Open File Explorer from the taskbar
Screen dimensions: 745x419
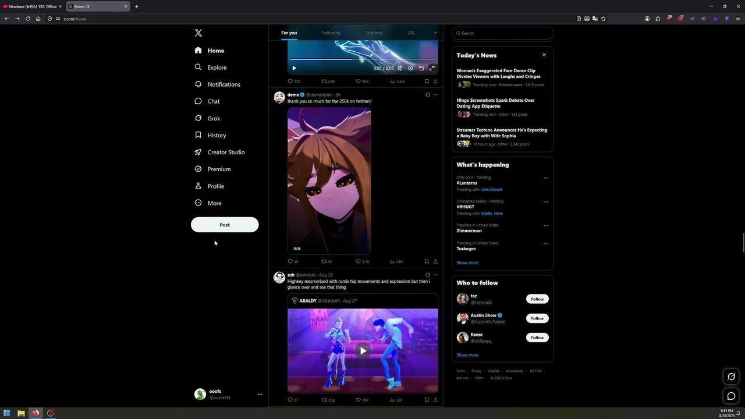pyautogui.click(x=21, y=413)
